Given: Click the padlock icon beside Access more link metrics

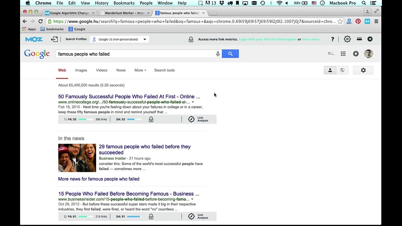Looking at the screenshot, I should [191, 39].
